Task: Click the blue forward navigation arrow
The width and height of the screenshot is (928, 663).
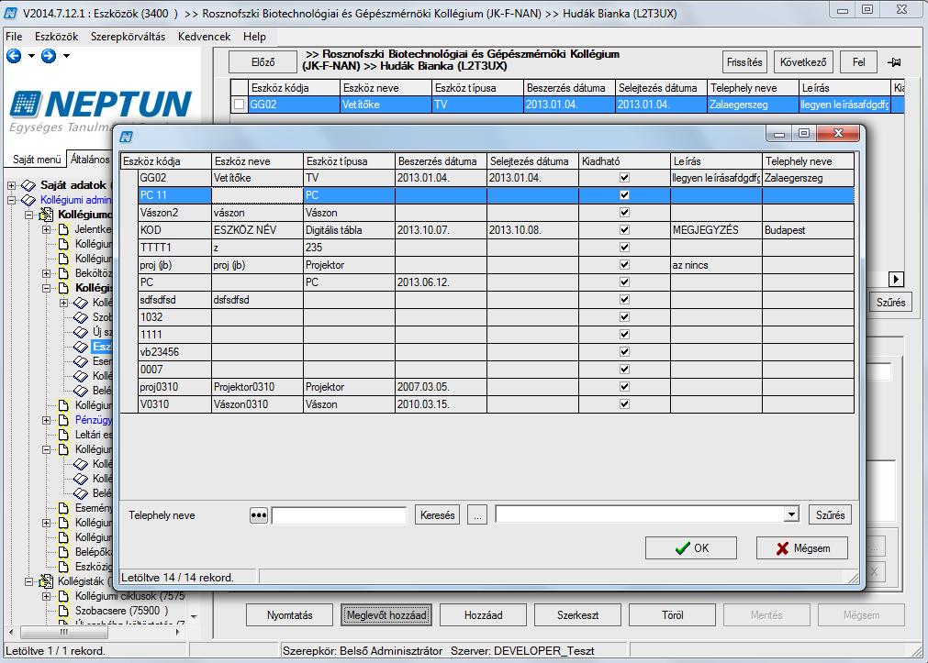Action: tap(49, 56)
